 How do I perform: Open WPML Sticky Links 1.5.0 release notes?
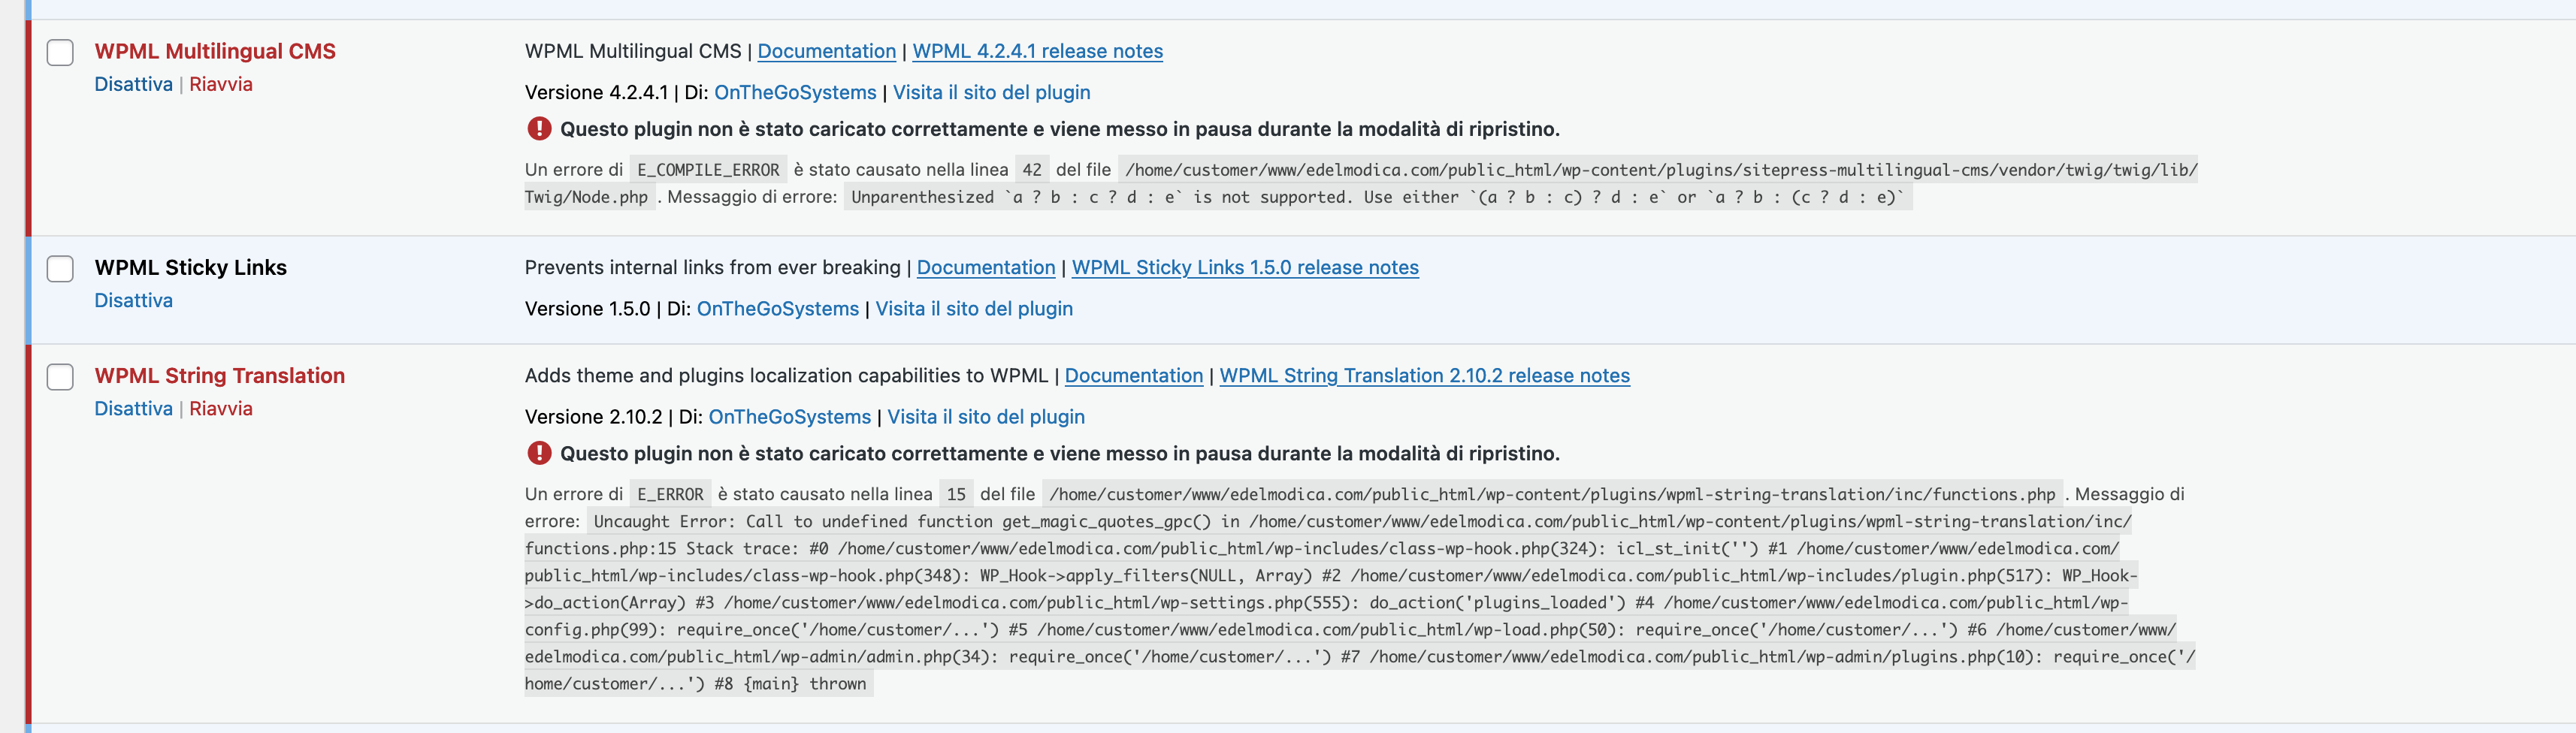pyautogui.click(x=1245, y=267)
